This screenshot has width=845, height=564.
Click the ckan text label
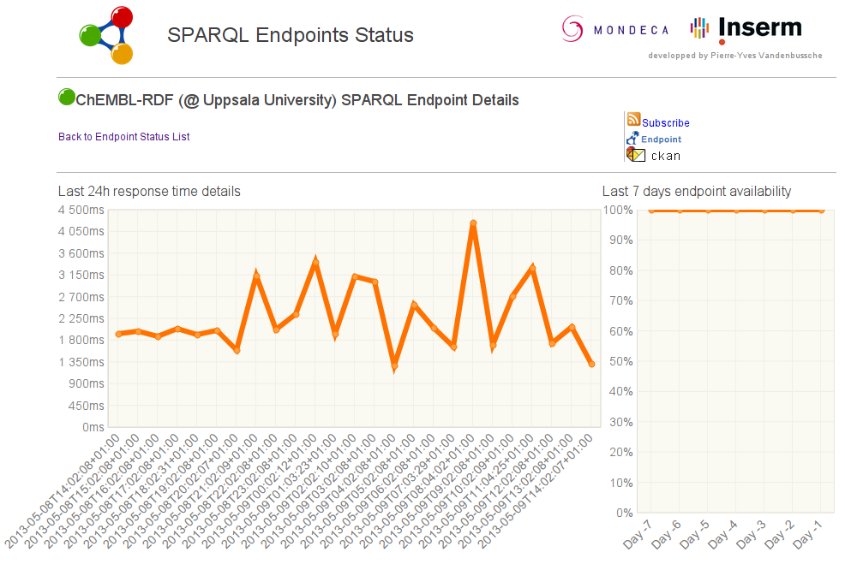[x=666, y=156]
